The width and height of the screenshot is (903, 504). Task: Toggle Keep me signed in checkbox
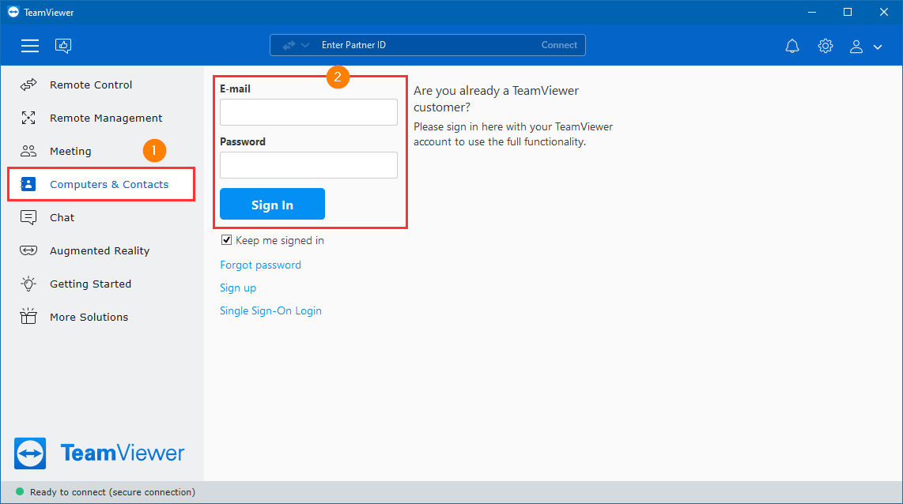pos(226,240)
